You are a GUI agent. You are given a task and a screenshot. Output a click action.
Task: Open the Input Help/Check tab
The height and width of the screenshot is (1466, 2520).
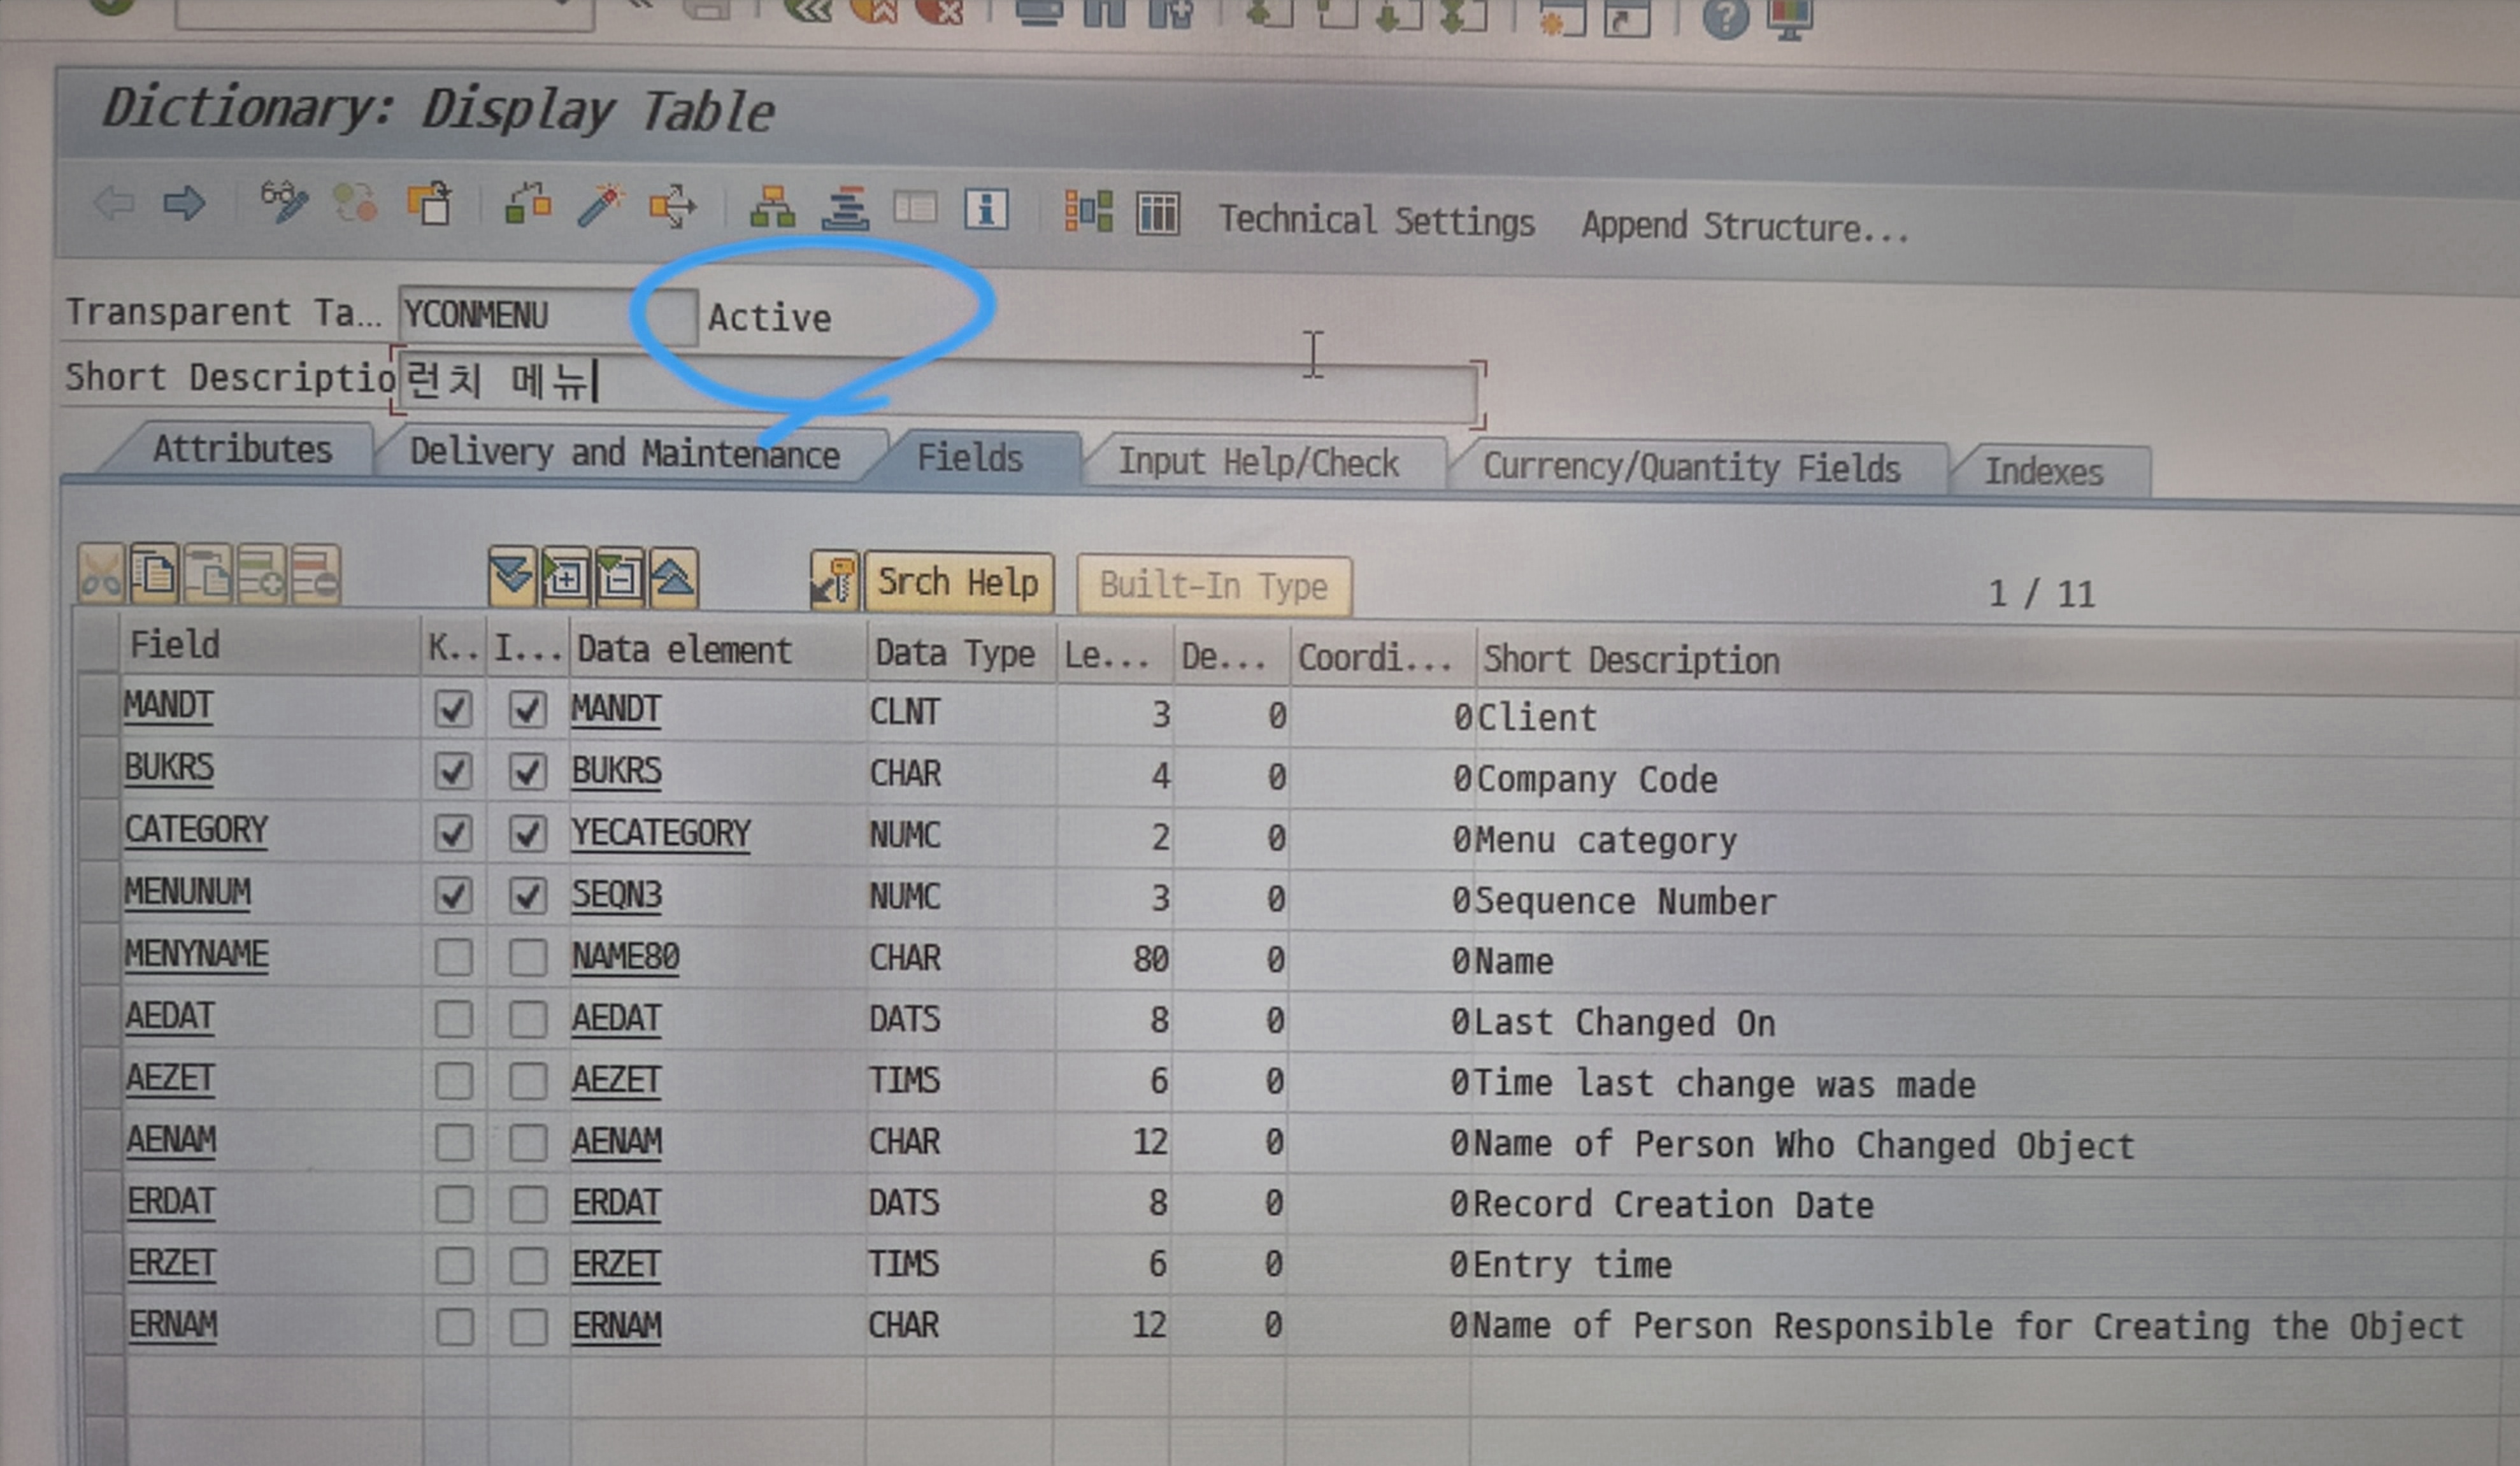pos(1258,462)
